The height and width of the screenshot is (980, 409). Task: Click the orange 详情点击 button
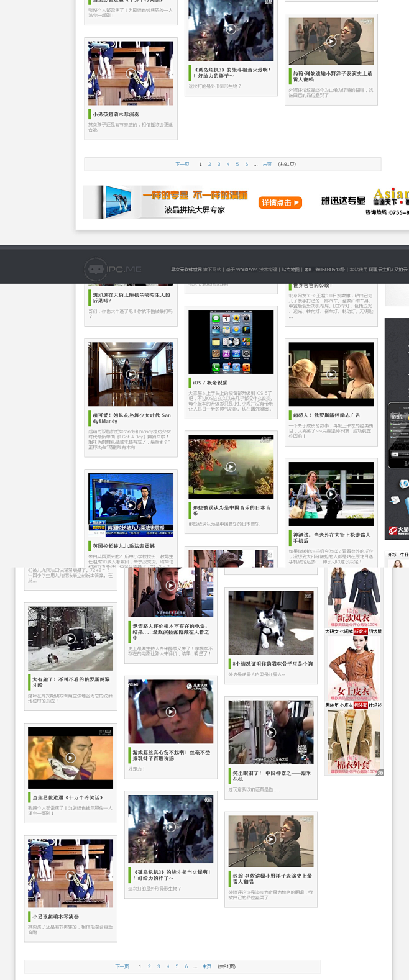click(x=280, y=202)
